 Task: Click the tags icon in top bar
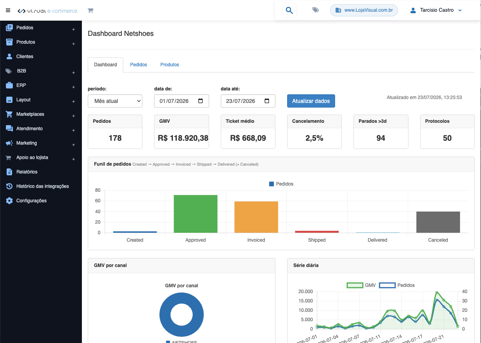coord(316,10)
